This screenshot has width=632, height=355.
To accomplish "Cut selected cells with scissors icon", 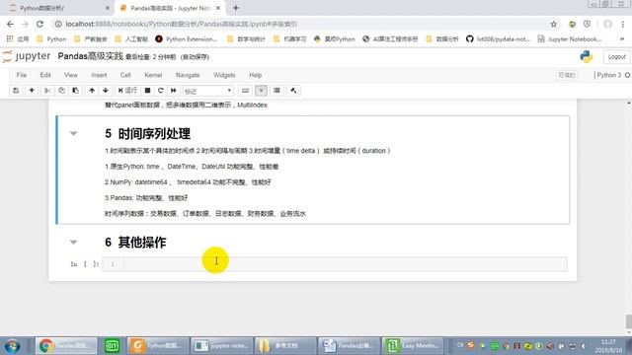I will coord(47,91).
